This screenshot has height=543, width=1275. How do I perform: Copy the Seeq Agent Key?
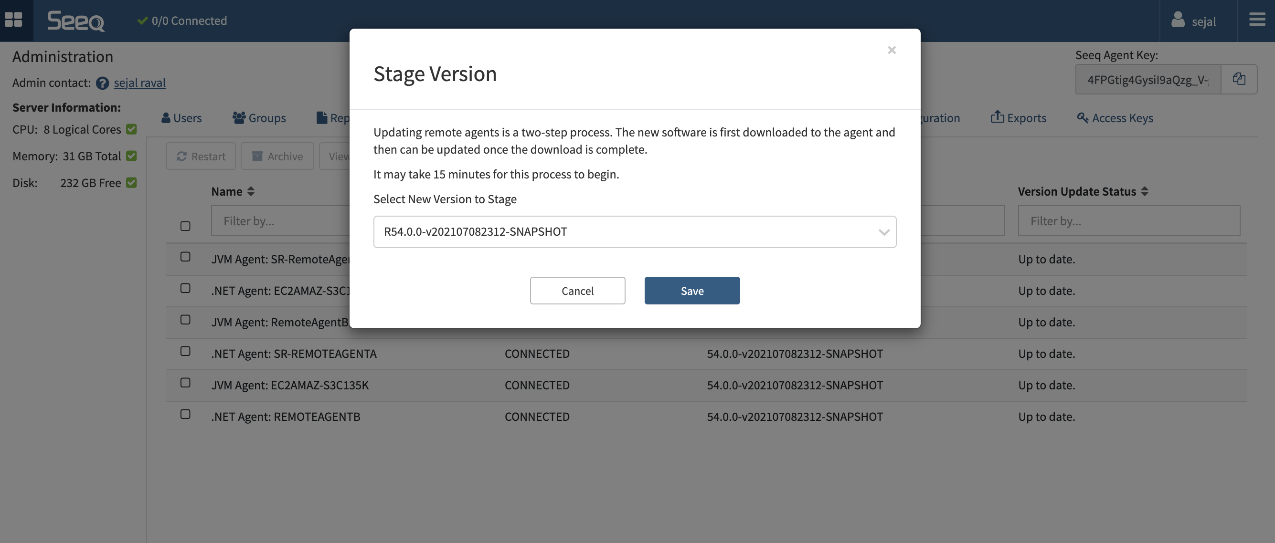click(1238, 79)
